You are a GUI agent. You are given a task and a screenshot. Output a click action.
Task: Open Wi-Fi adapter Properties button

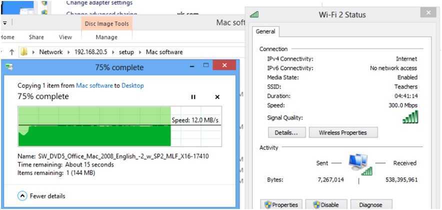click(x=281, y=205)
